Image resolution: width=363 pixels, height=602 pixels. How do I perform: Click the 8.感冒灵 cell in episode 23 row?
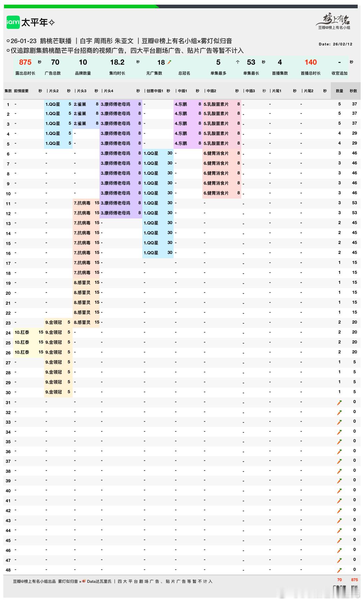[x=82, y=322]
